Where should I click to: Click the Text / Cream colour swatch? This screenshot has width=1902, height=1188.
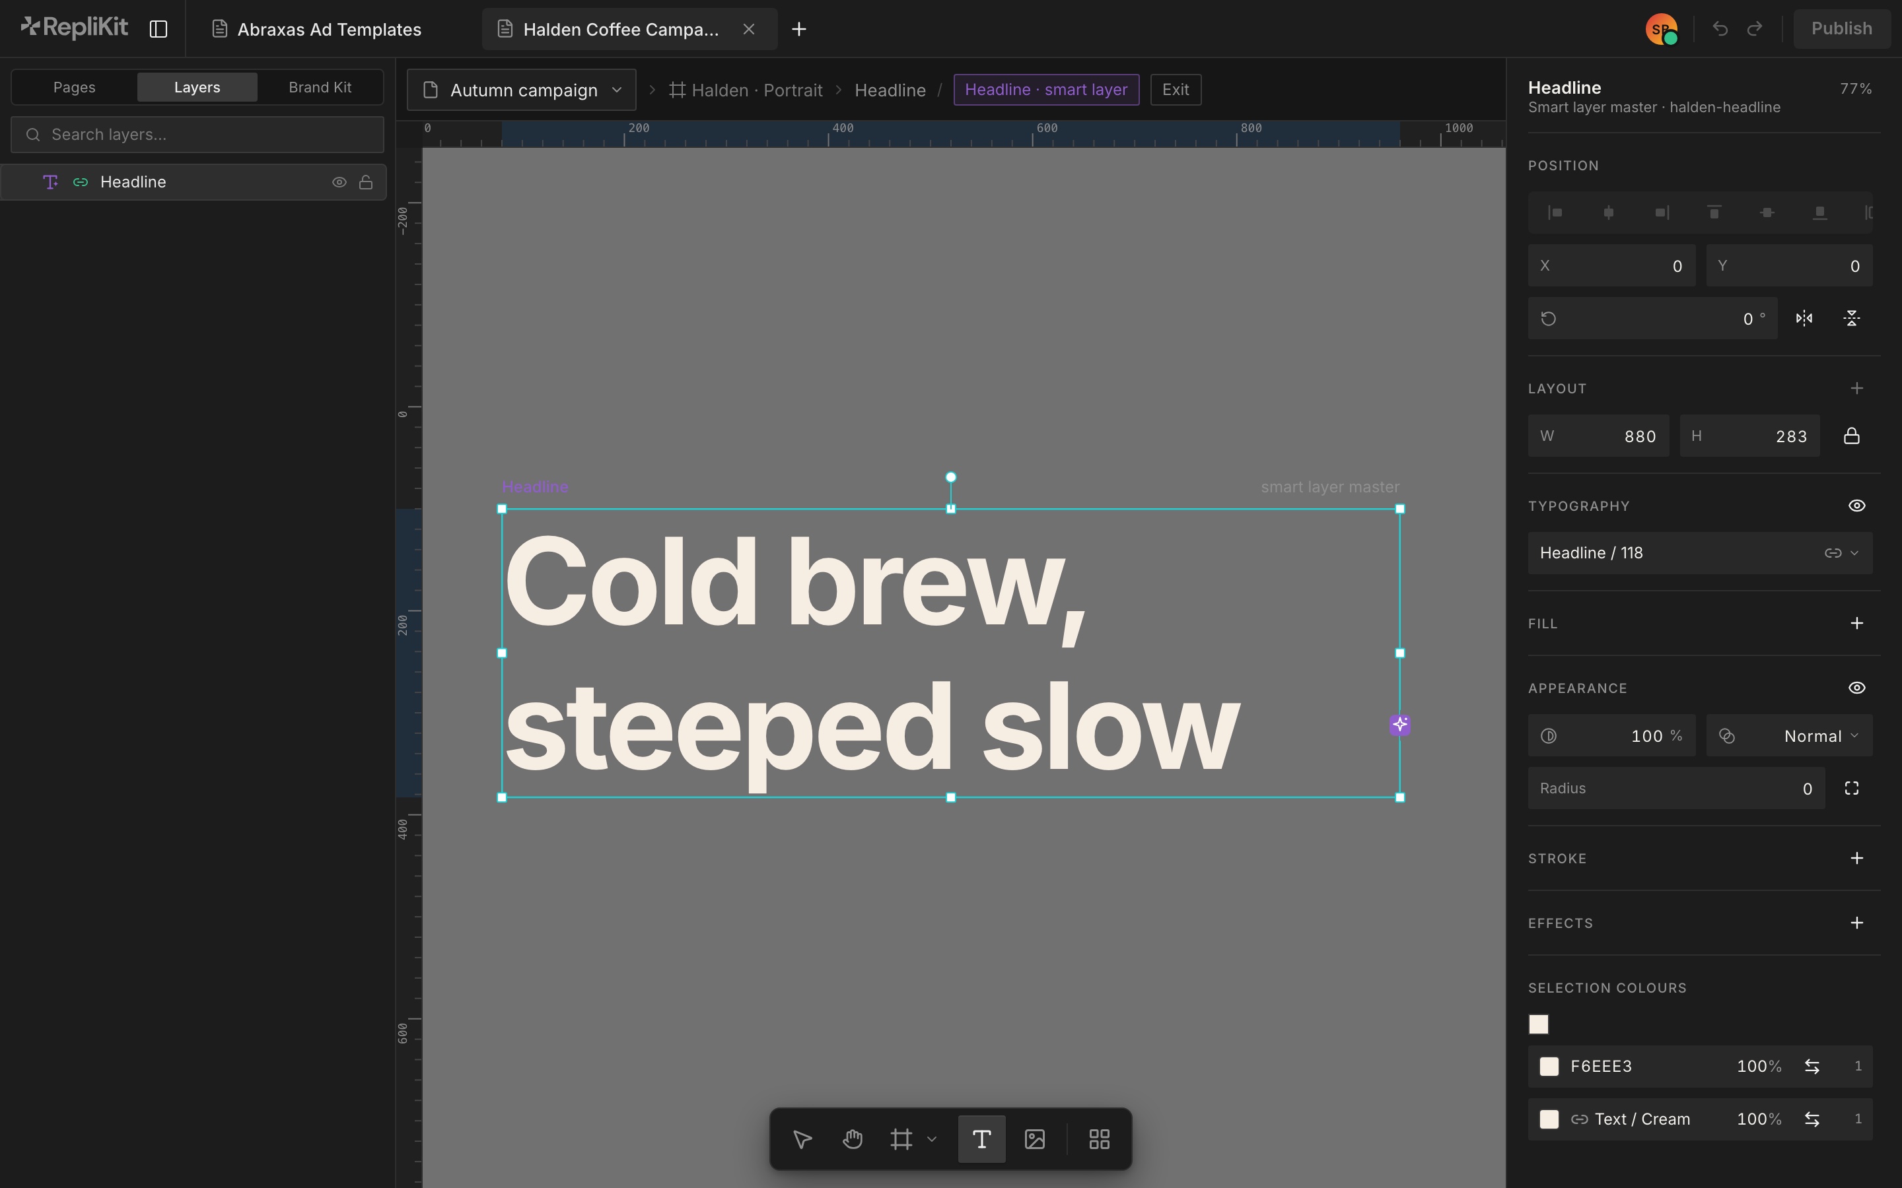[x=1548, y=1119]
